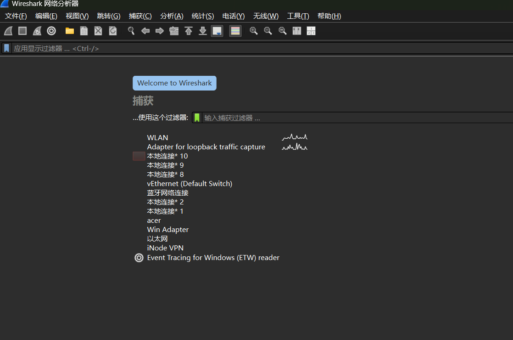Image resolution: width=513 pixels, height=340 pixels.
Task: Select the acer interface
Action: point(154,221)
